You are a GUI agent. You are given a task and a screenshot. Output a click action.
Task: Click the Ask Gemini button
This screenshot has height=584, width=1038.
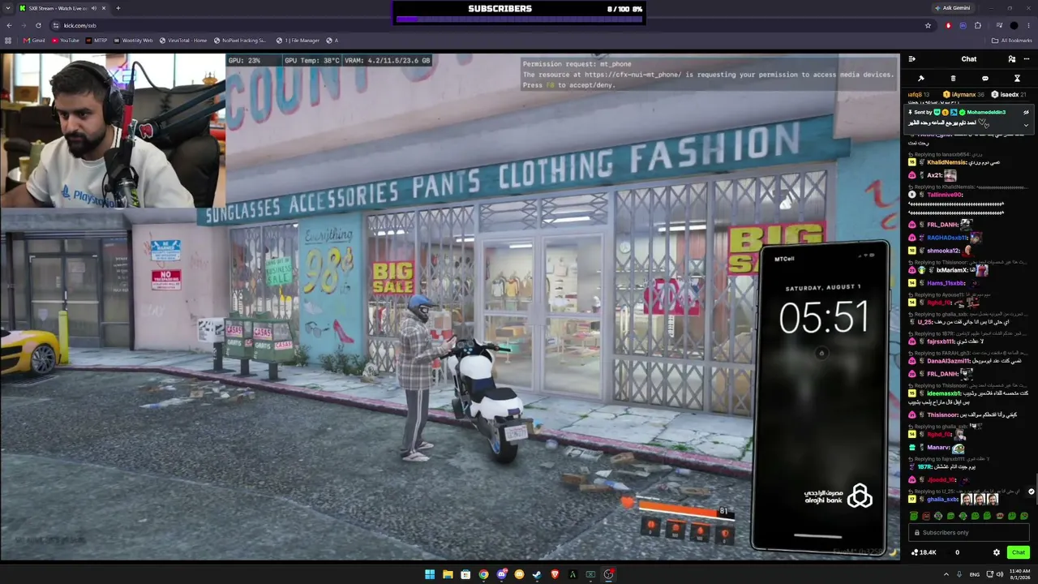pyautogui.click(x=954, y=8)
